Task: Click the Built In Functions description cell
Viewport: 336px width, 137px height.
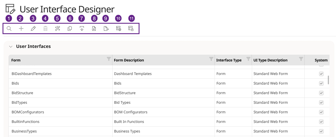Action: tap(163, 121)
